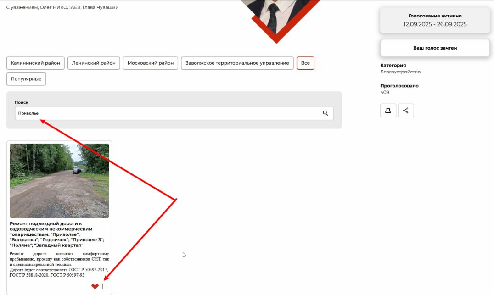Switch to the Популярные filter

26,79
